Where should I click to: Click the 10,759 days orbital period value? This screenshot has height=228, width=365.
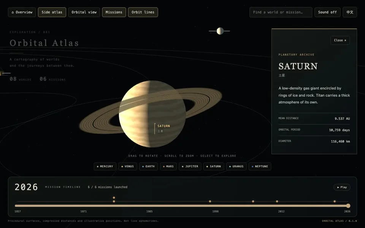tap(340, 130)
